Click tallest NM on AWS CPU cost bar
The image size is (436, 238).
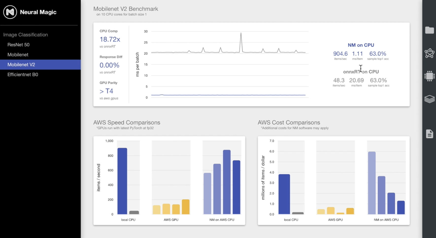pyautogui.click(x=372, y=183)
